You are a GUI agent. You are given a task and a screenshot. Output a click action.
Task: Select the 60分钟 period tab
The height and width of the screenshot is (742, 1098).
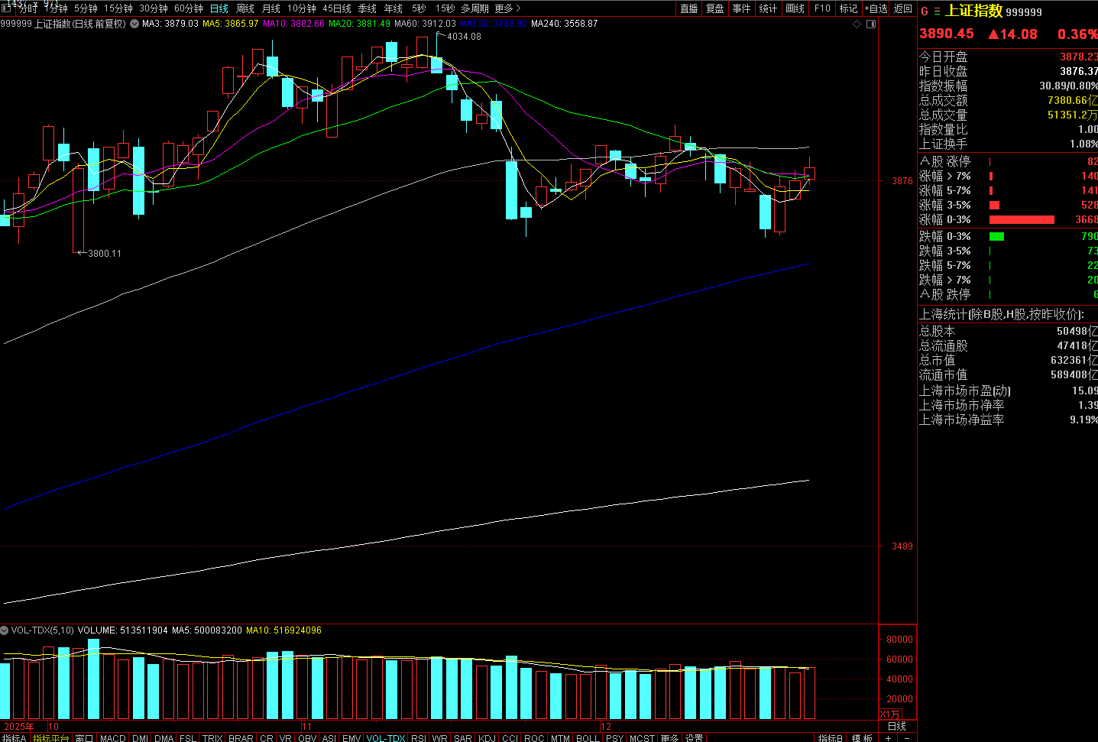188,8
